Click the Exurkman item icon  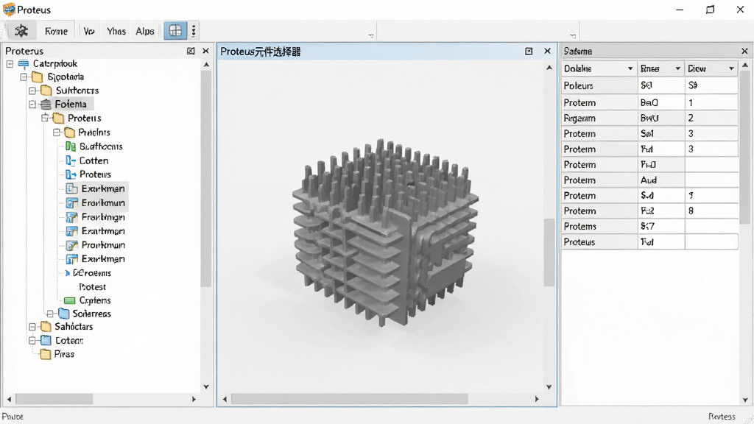pyautogui.click(x=71, y=259)
